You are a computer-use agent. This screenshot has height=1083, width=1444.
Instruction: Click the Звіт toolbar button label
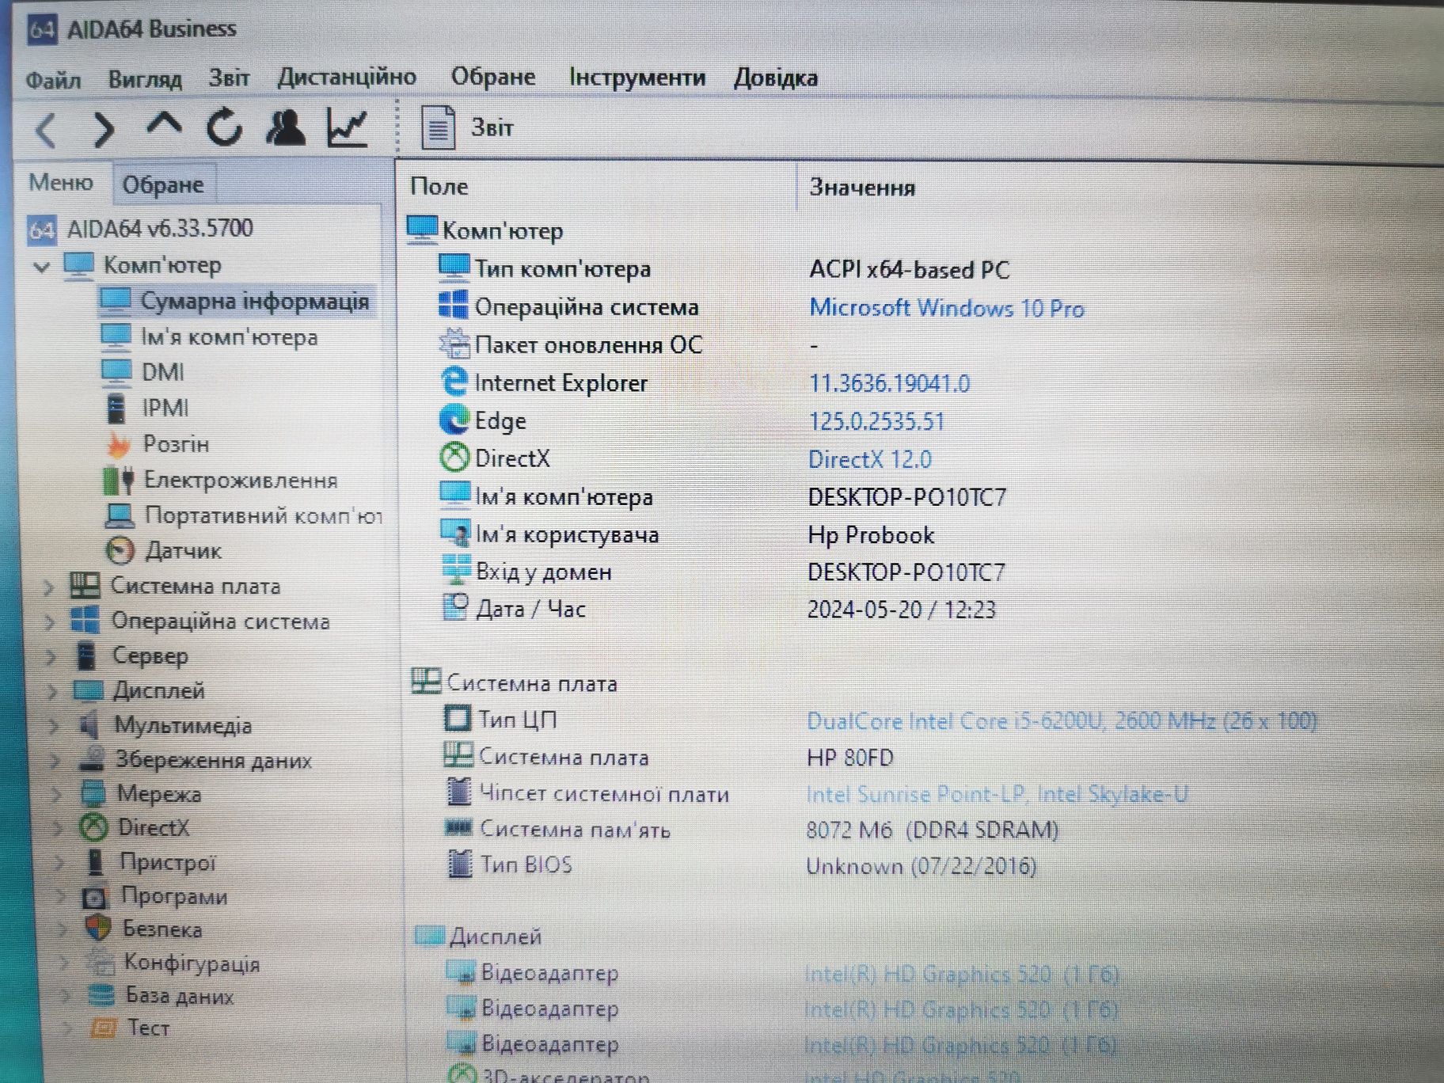[492, 128]
